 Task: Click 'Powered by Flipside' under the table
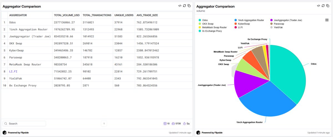18,133
